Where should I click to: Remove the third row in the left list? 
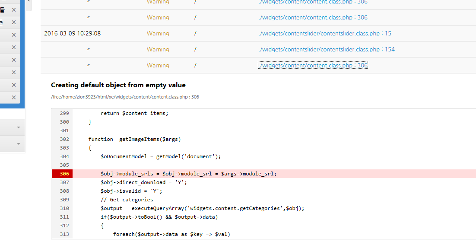click(x=14, y=35)
